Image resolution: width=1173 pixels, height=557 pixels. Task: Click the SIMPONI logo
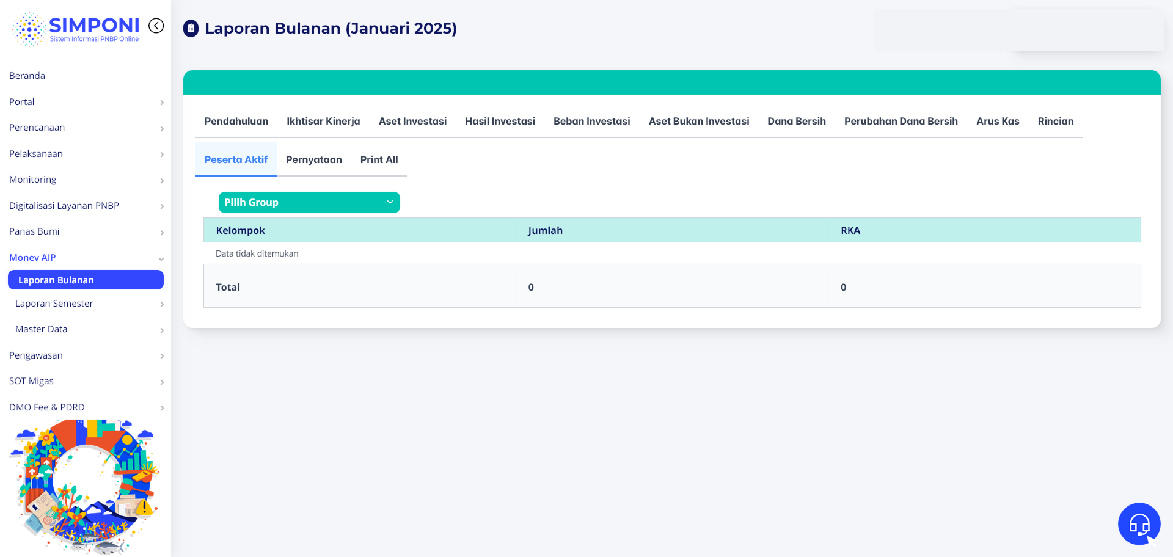click(x=76, y=29)
